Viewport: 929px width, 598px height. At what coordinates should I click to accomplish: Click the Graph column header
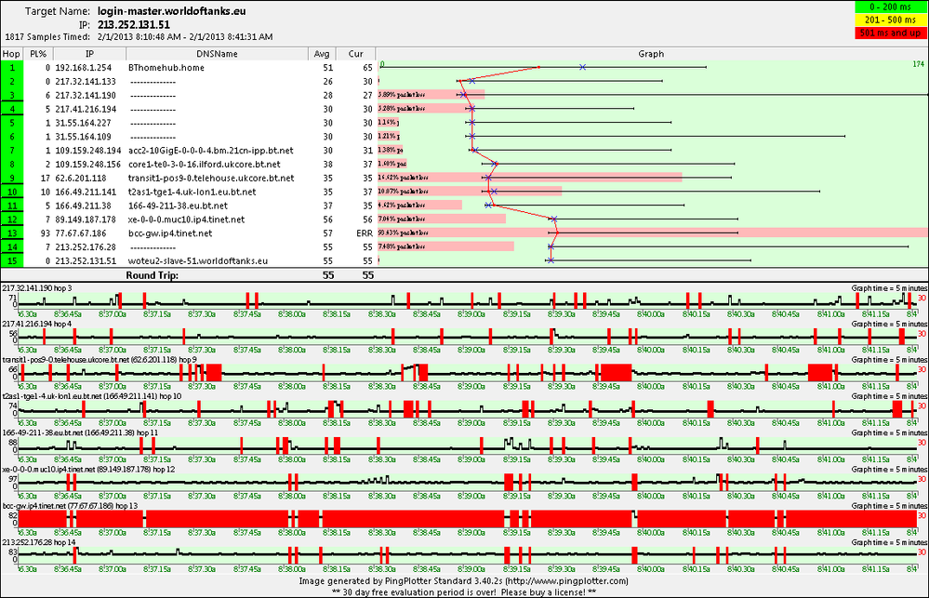[651, 54]
